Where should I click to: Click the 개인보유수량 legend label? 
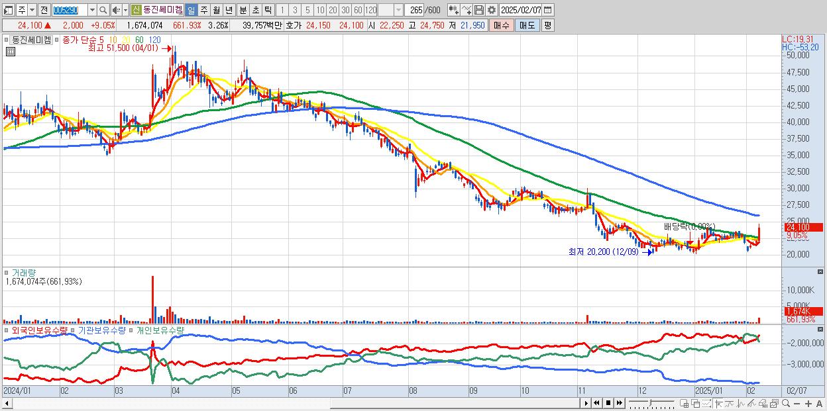160,330
